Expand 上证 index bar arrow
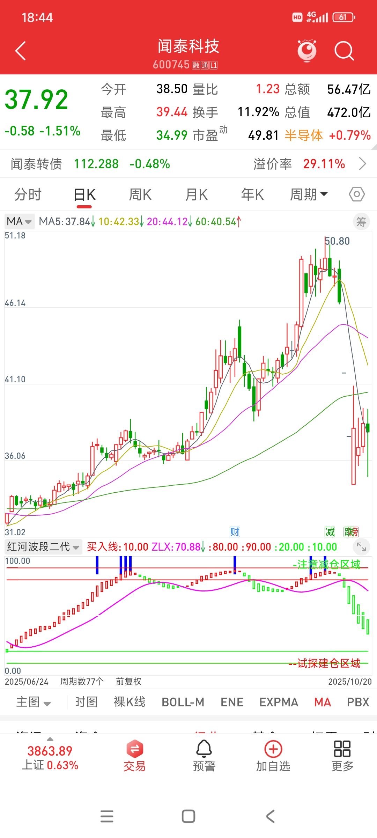 tap(50, 739)
